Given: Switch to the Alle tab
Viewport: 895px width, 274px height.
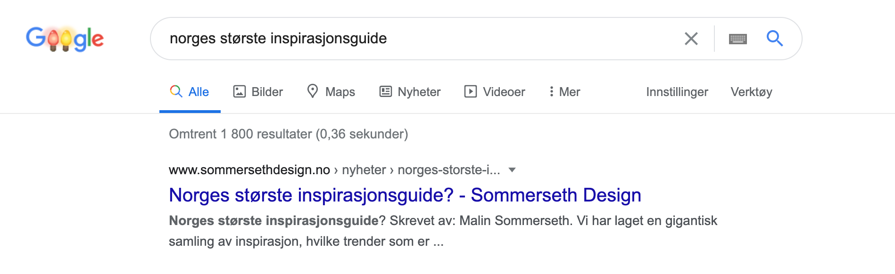Looking at the screenshot, I should tap(190, 92).
